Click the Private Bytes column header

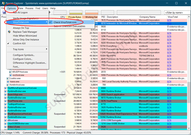(x=74, y=17)
